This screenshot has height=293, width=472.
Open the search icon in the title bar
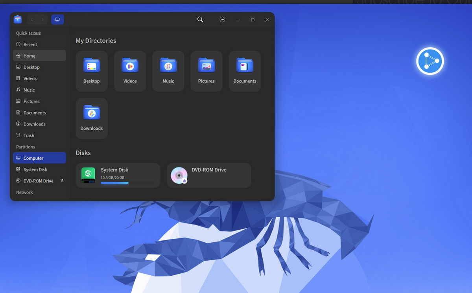[200, 19]
